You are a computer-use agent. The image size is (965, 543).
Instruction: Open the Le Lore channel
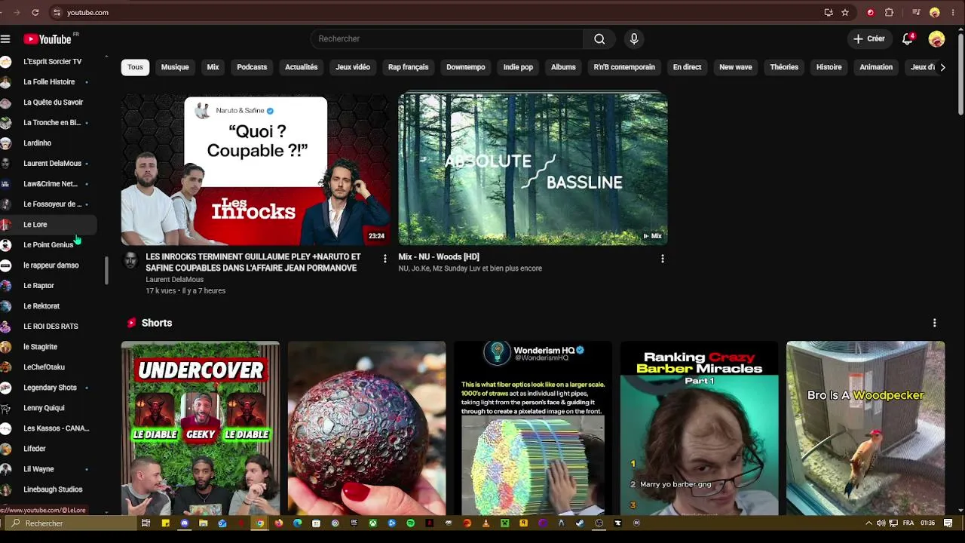tap(48, 225)
